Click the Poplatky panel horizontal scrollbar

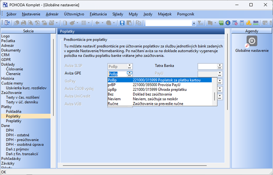[x=135, y=165]
